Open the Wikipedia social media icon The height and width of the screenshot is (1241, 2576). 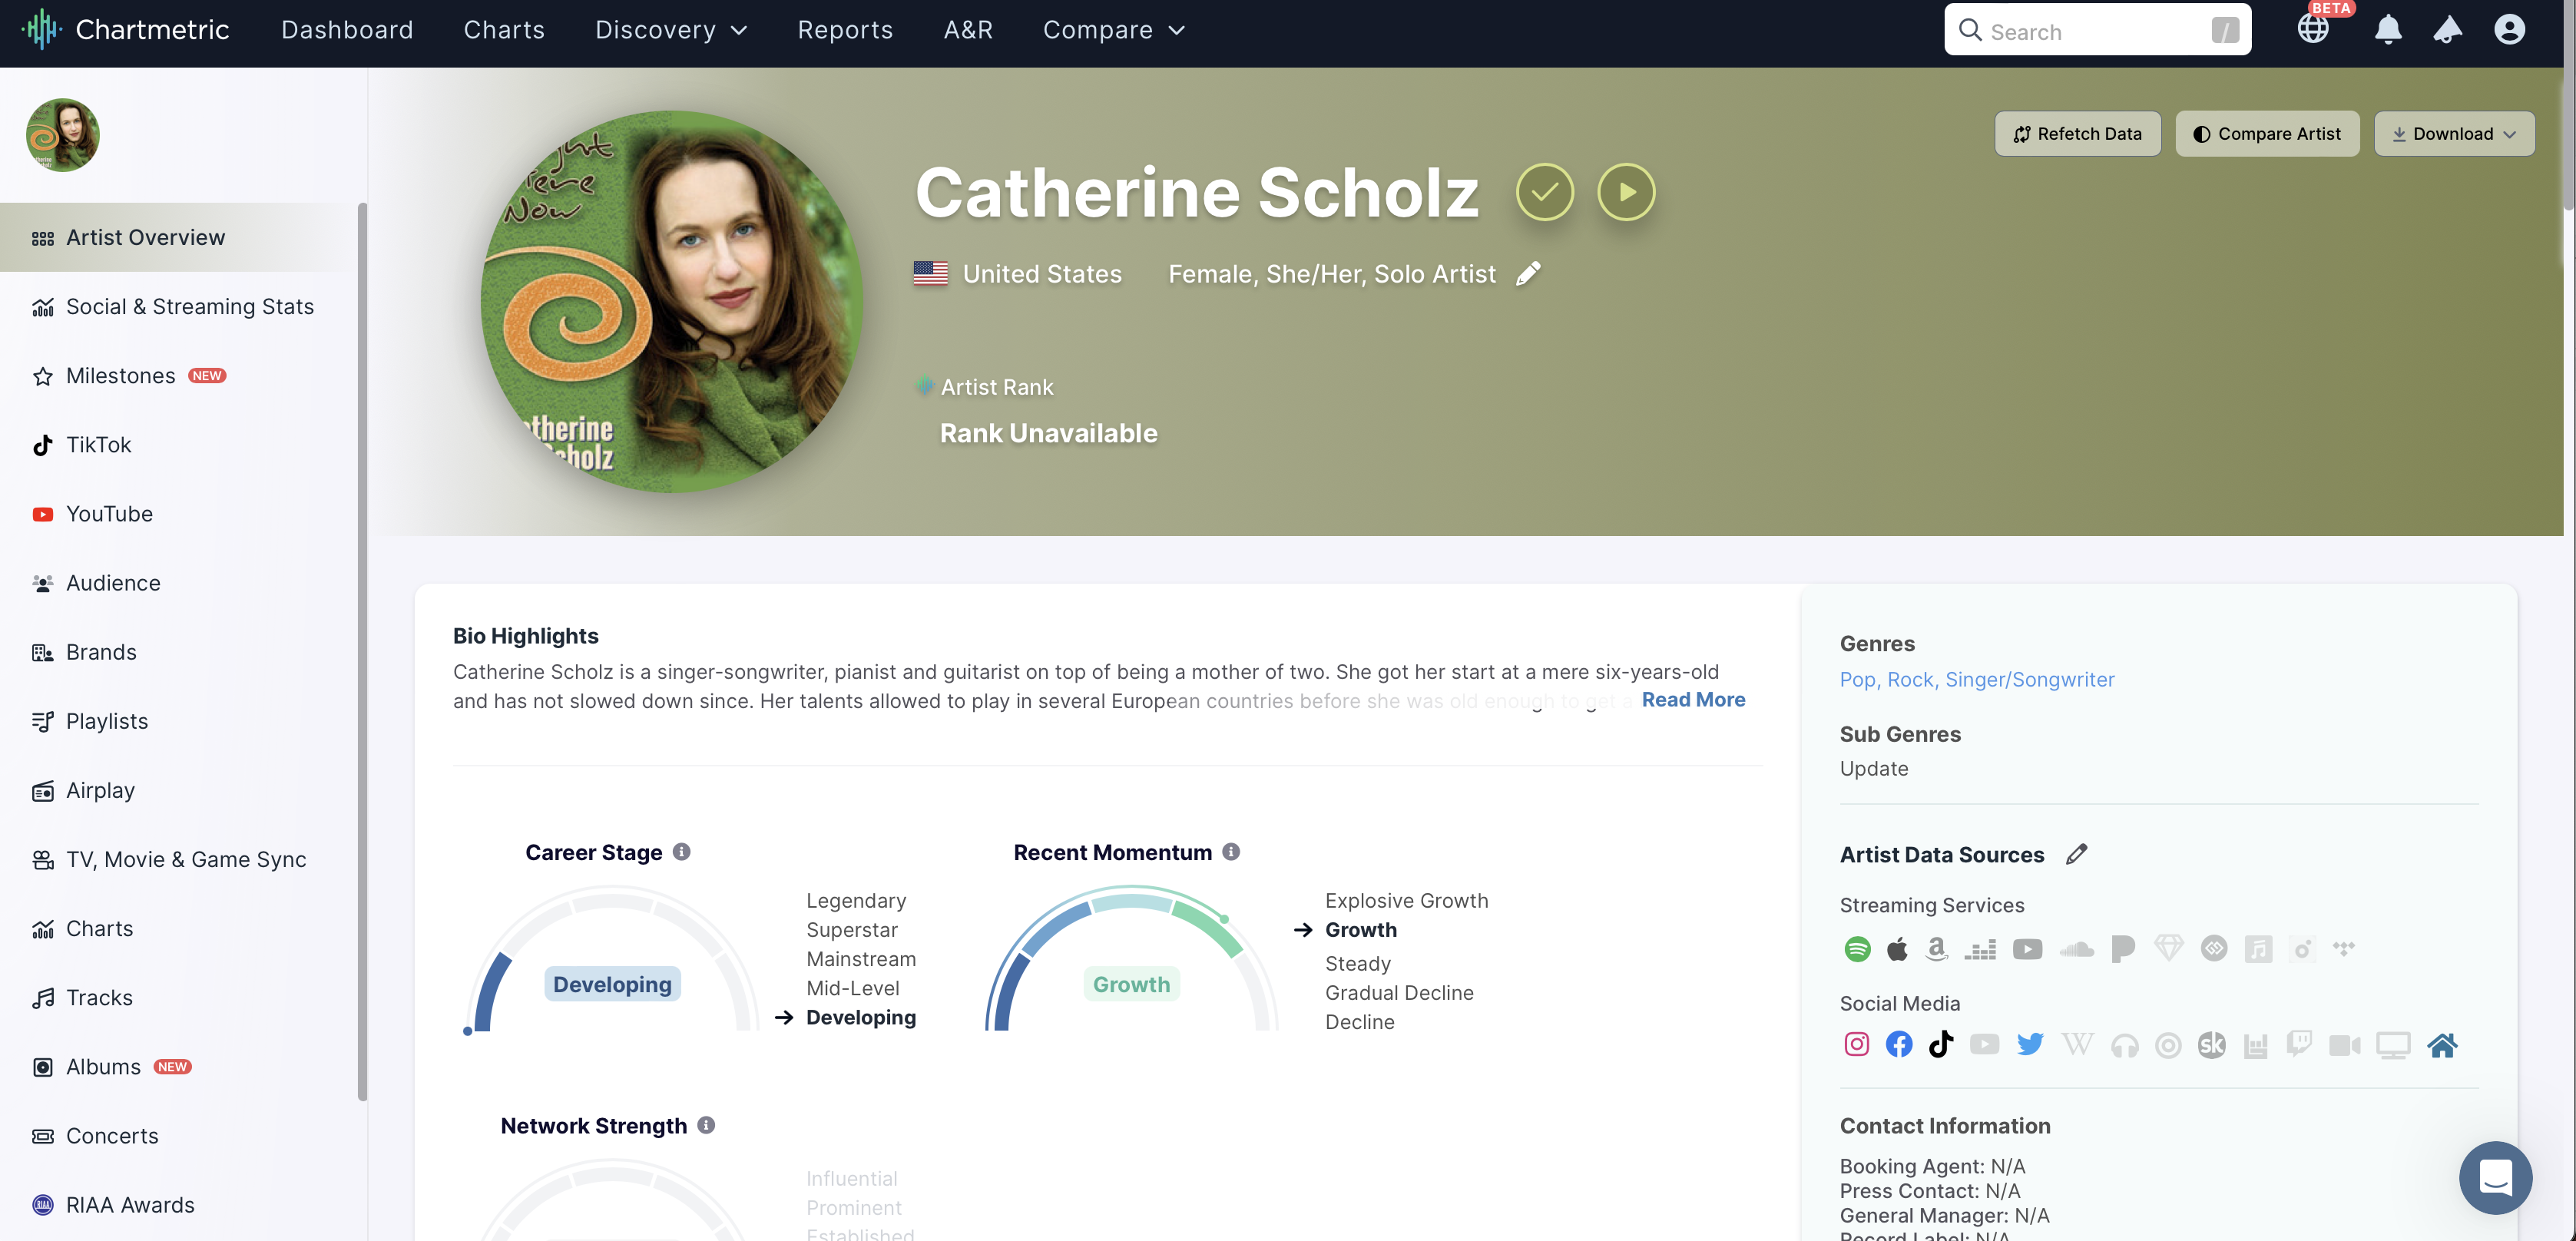(2077, 1044)
